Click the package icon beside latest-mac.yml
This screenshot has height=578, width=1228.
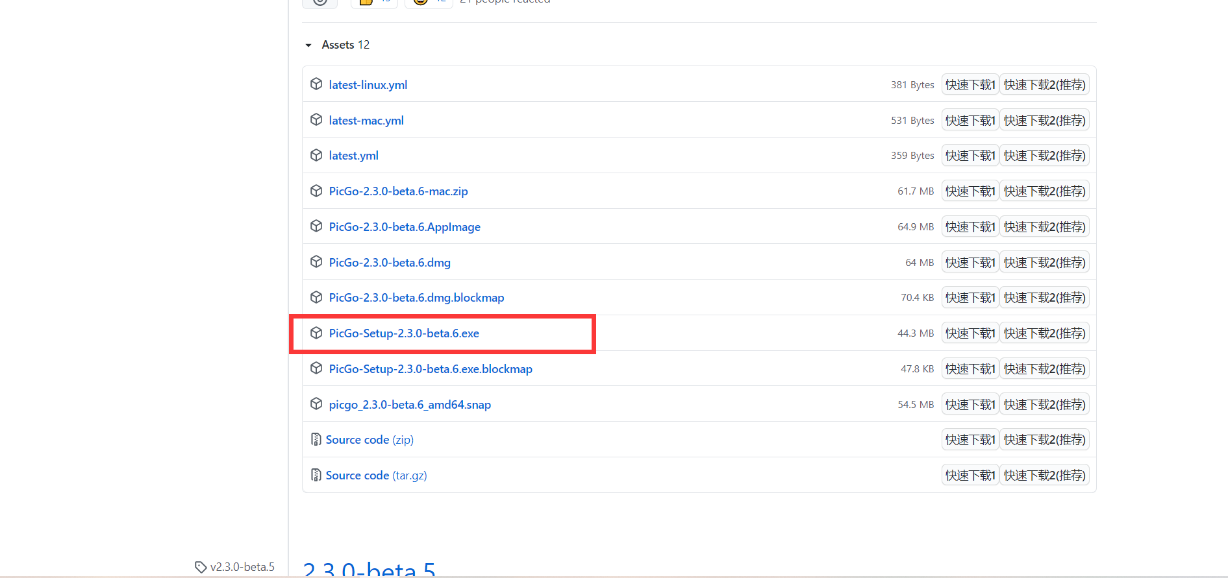(x=316, y=120)
